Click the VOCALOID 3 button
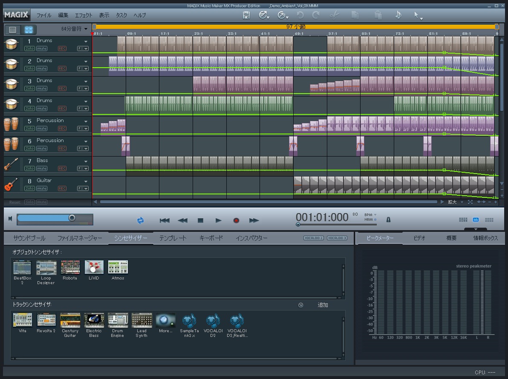The height and width of the screenshot is (379, 508). [337, 238]
